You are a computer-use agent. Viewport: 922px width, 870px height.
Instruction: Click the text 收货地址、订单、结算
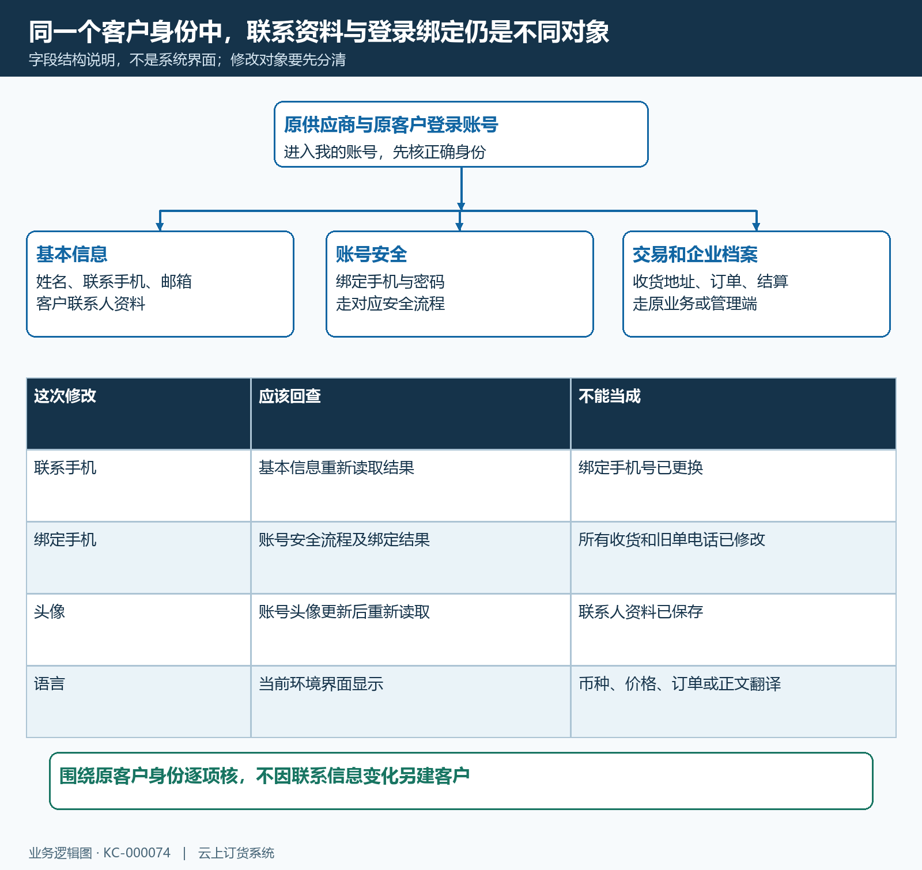pyautogui.click(x=711, y=282)
